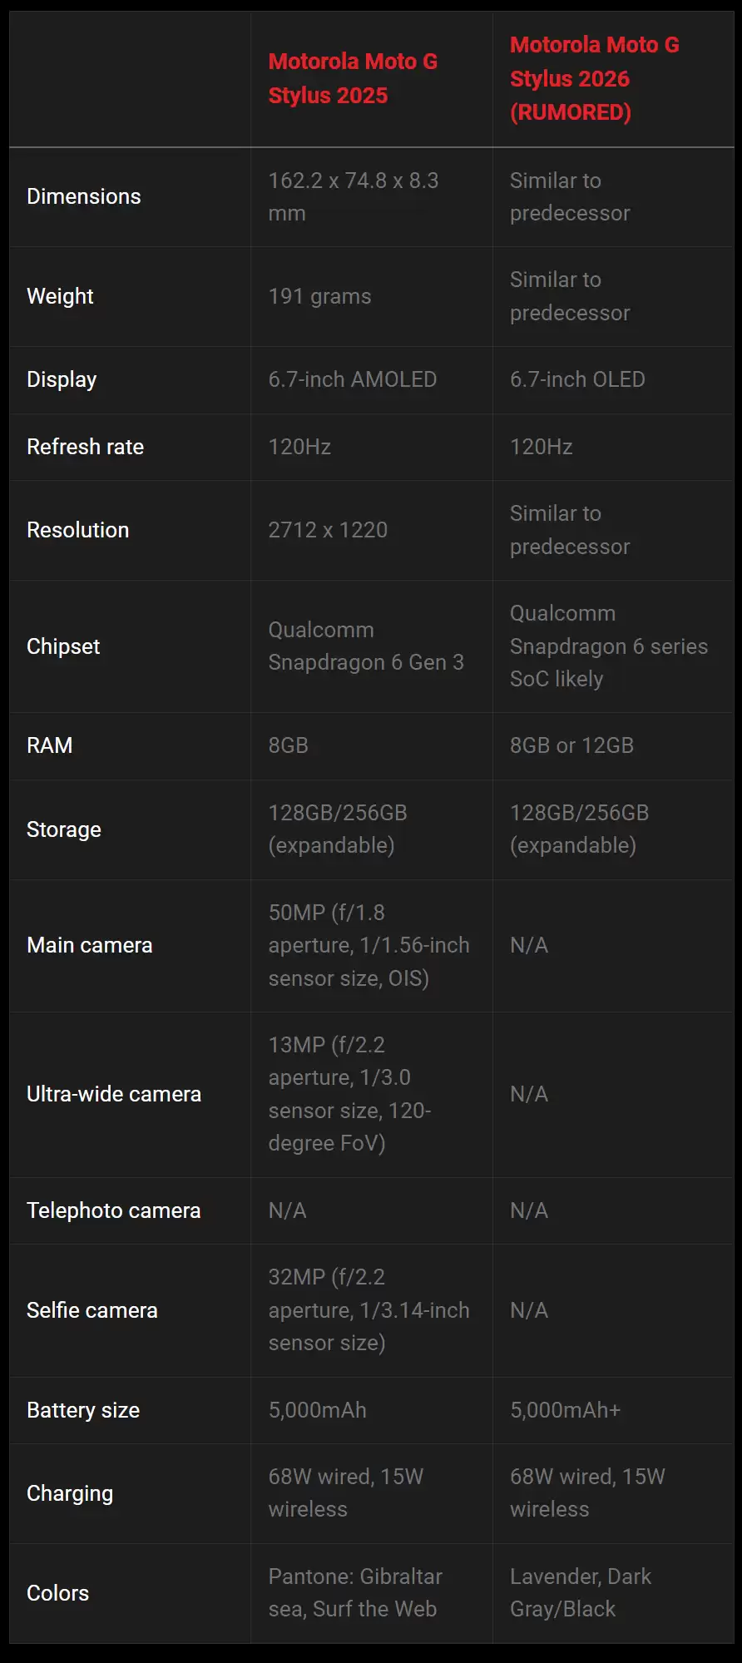Screen dimensions: 742x1663
Task: Select the Refresh rate row label
Action: click(x=85, y=447)
